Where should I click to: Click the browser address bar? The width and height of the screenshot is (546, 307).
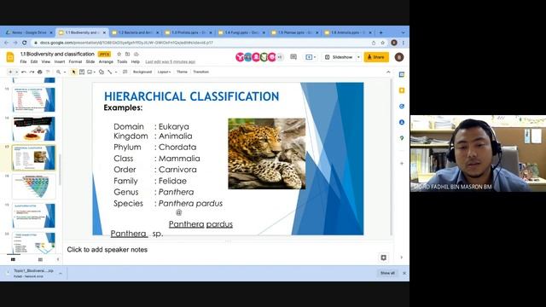point(202,43)
